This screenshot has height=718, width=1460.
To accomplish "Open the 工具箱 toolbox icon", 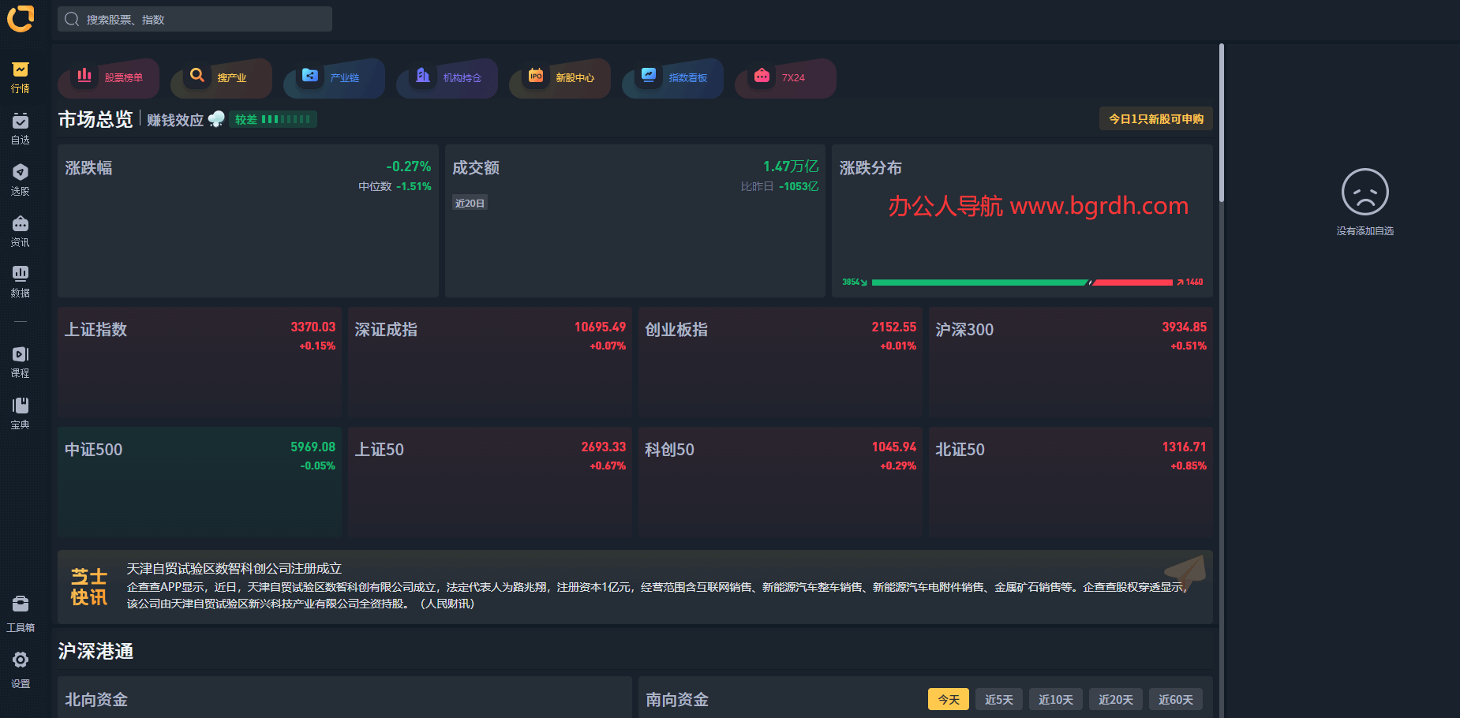I will (21, 614).
